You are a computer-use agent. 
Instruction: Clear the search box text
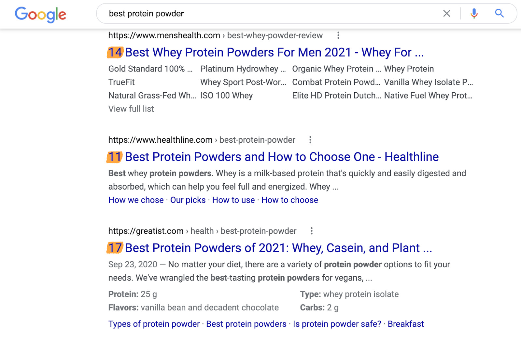[446, 13]
